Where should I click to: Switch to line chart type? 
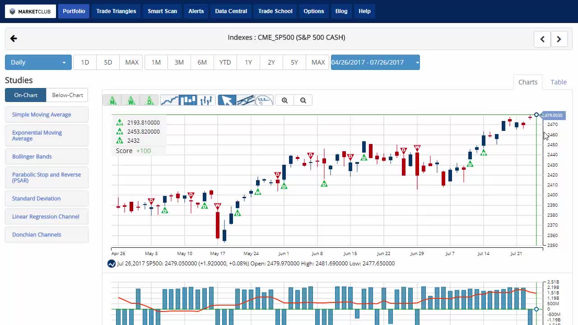point(169,100)
